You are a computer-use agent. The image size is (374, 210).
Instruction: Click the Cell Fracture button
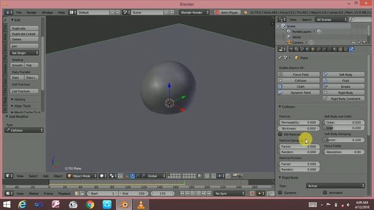(x=25, y=91)
